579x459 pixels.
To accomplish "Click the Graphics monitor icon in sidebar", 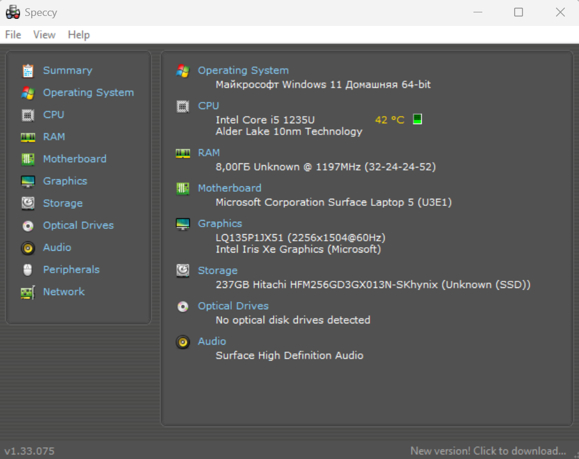I will pos(28,182).
